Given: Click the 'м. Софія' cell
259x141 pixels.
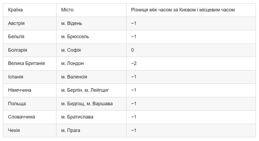Looking at the screenshot, I should pos(71,50).
